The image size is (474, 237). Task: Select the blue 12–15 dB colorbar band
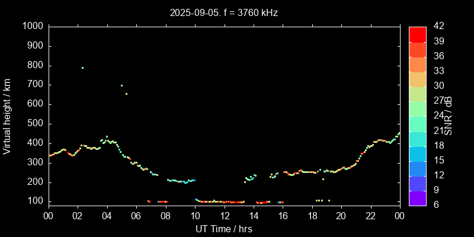click(417, 168)
